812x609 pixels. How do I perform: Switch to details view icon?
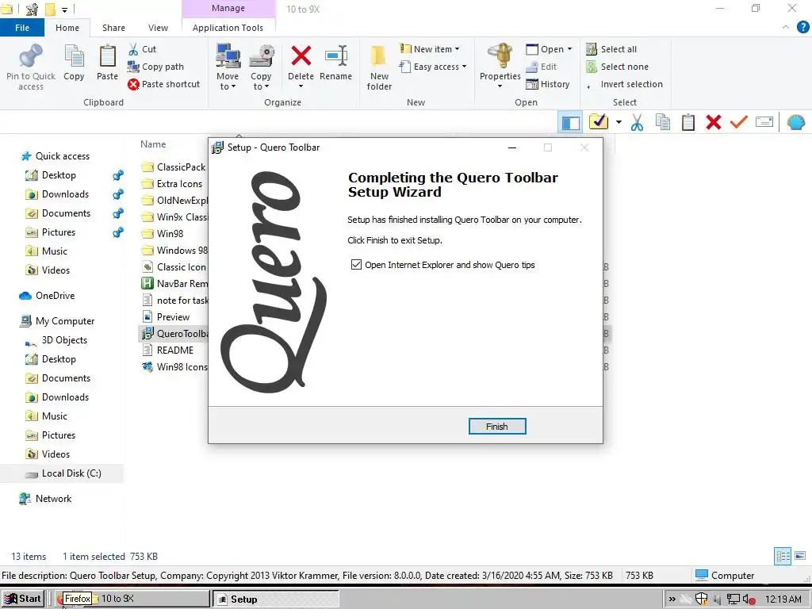(783, 557)
